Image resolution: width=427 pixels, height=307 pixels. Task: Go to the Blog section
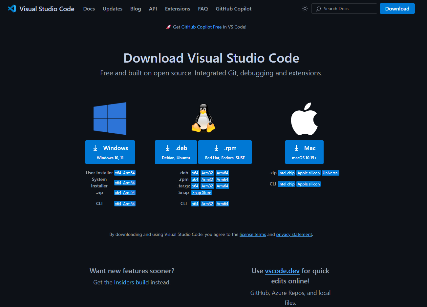[136, 9]
